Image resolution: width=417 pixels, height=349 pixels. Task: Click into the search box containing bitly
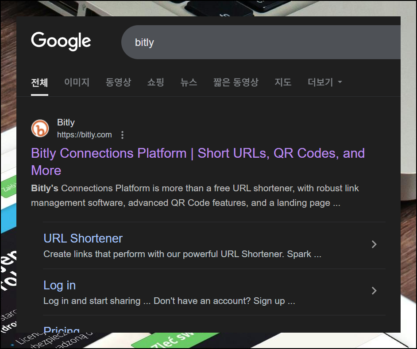click(x=261, y=42)
